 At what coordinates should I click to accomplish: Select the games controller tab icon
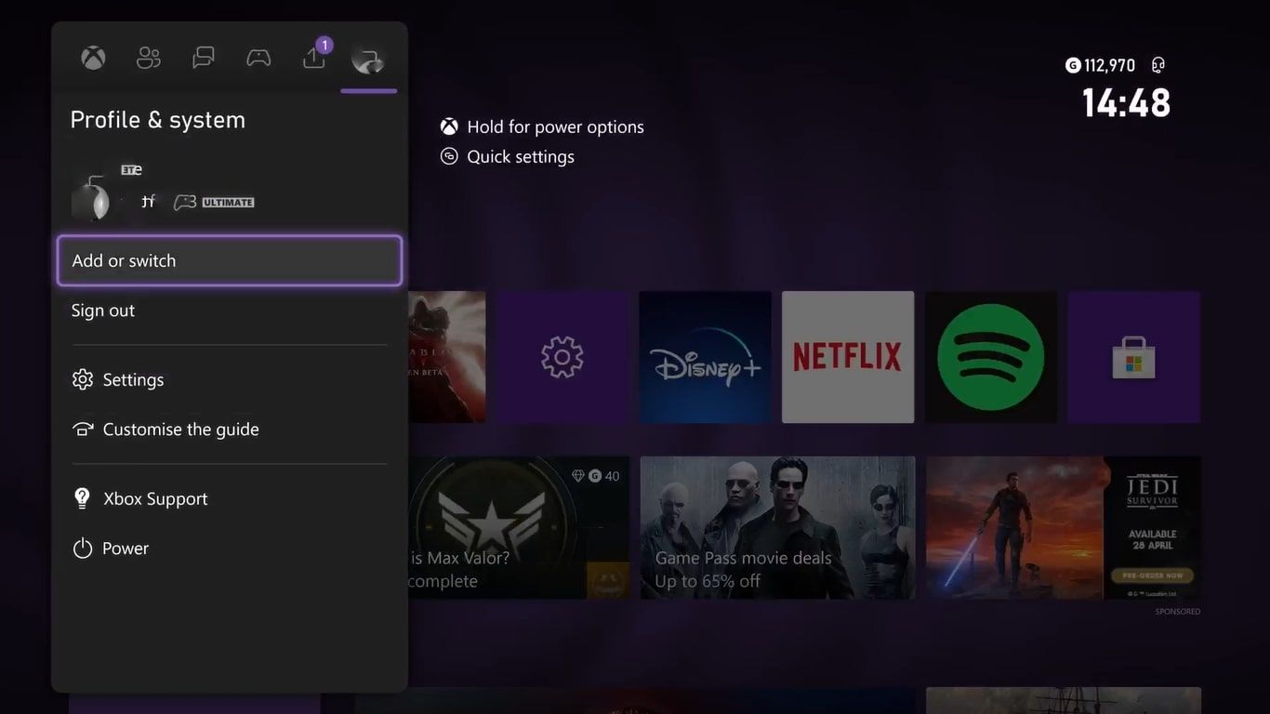pos(258,57)
